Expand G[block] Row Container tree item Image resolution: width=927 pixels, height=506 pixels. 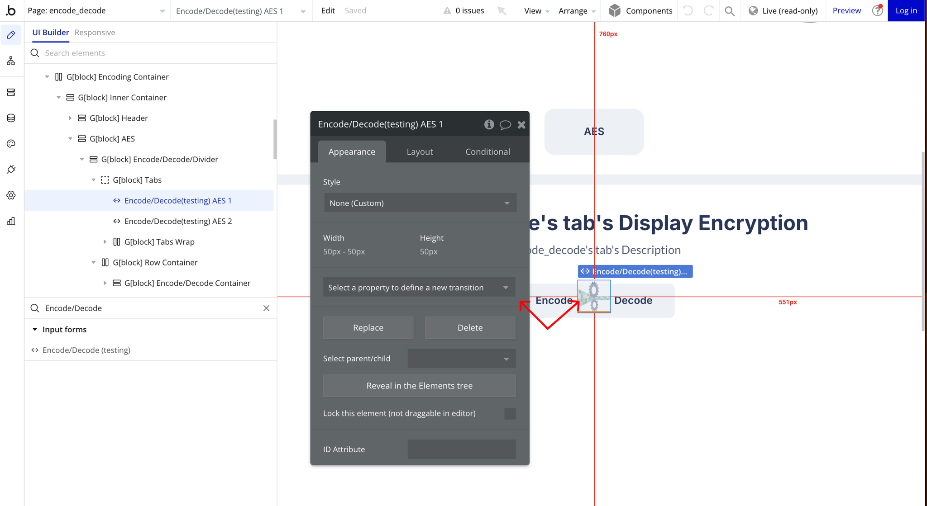93,262
